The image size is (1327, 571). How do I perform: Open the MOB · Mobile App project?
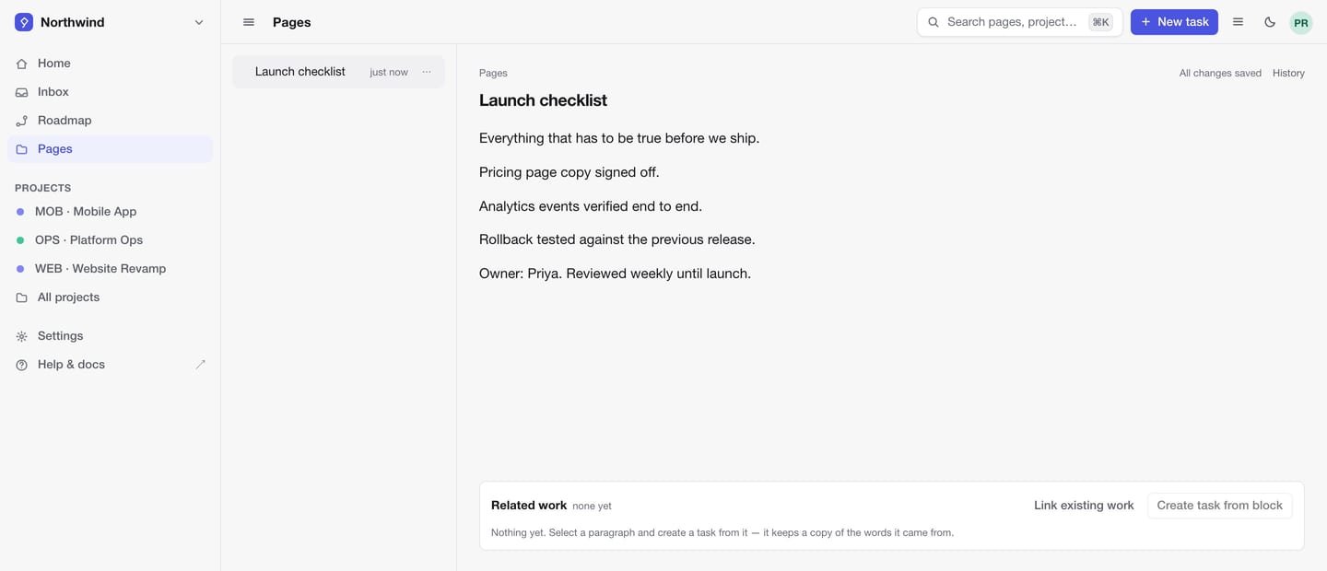(111, 212)
